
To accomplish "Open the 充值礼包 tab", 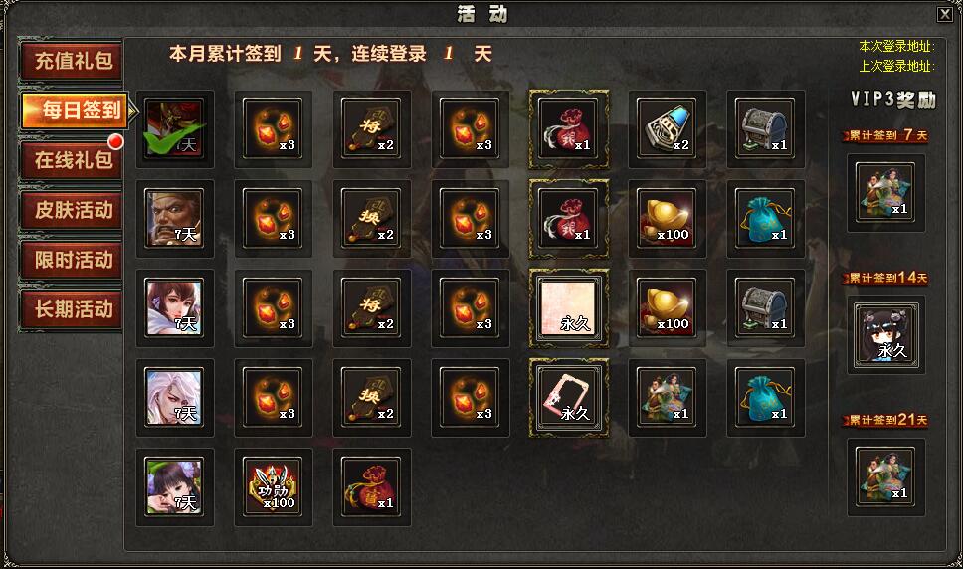I will 73,61.
